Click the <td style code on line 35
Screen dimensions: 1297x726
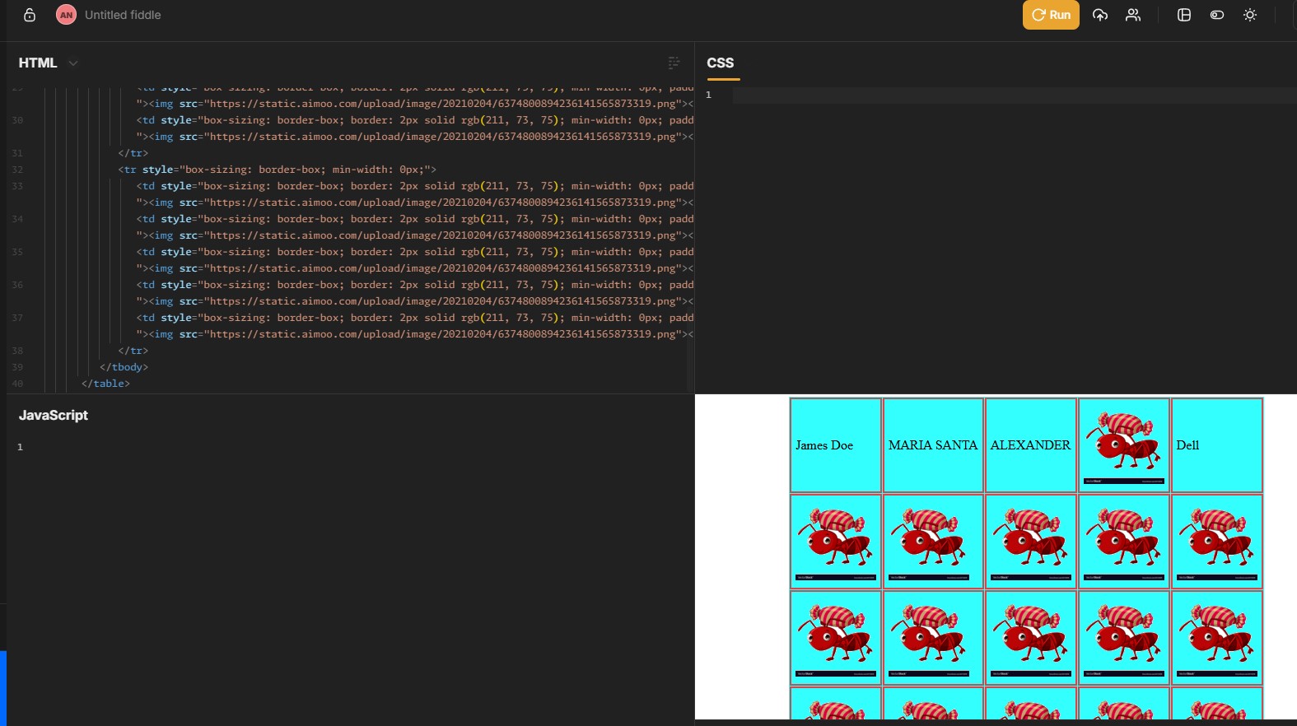[415, 252]
